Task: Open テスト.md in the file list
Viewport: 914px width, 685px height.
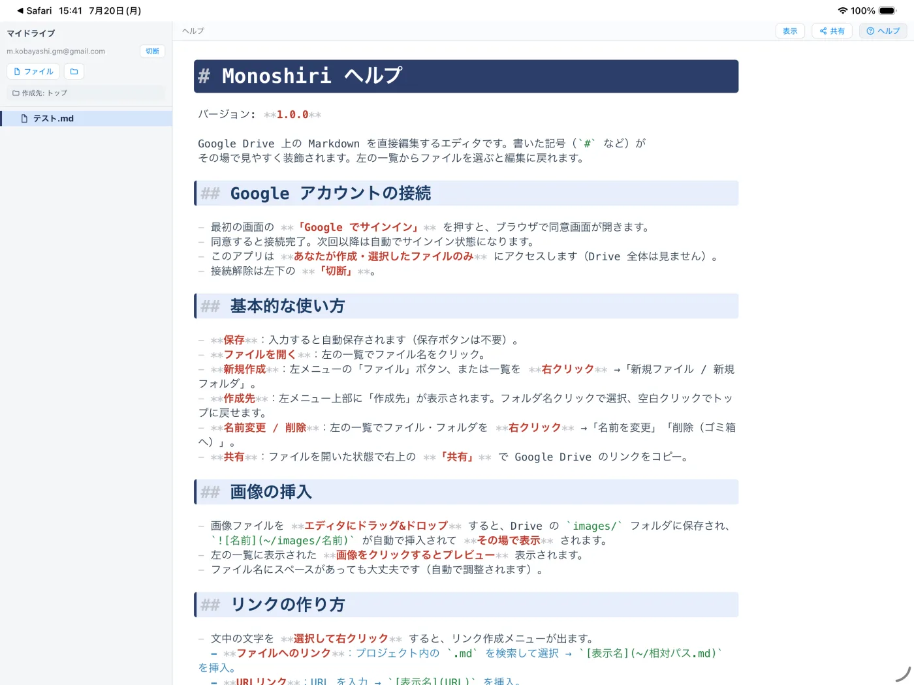Action: 86,118
